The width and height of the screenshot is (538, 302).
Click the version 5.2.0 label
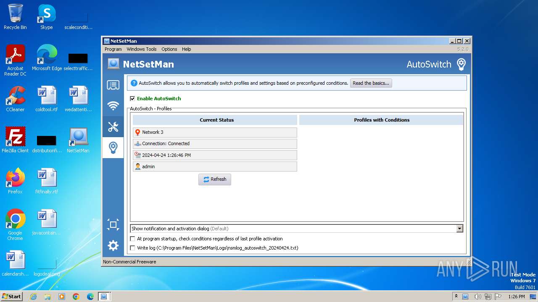[462, 49]
